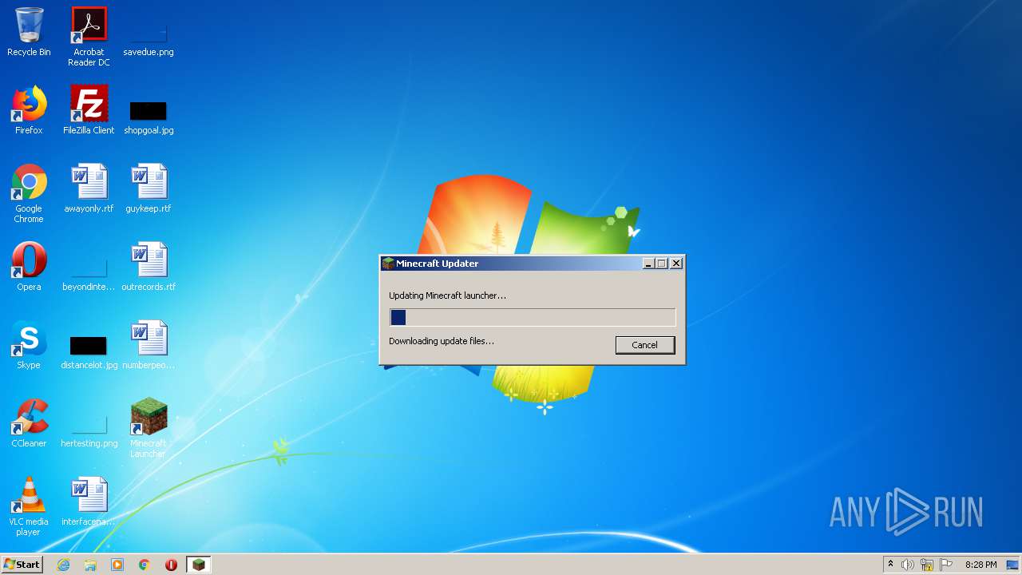This screenshot has width=1022, height=575.
Task: Cancel the Minecraft launcher update
Action: click(x=645, y=345)
